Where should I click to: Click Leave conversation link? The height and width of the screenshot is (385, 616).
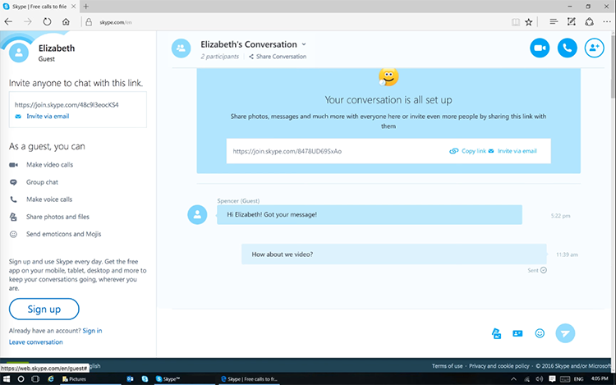[36, 342]
